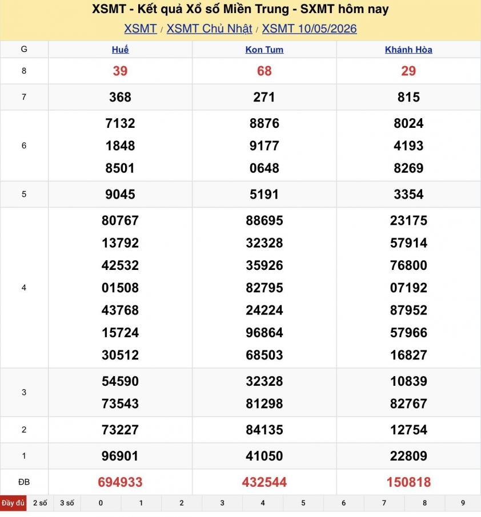Filter results by digit 2
This screenshot has width=481, height=517.
click(x=182, y=503)
